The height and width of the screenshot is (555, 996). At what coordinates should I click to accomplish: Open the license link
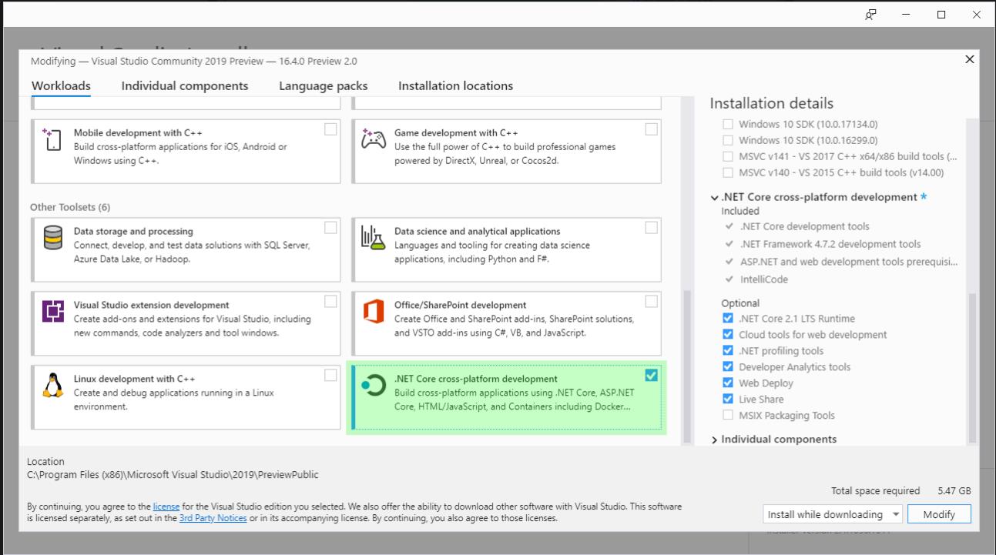tap(166, 507)
